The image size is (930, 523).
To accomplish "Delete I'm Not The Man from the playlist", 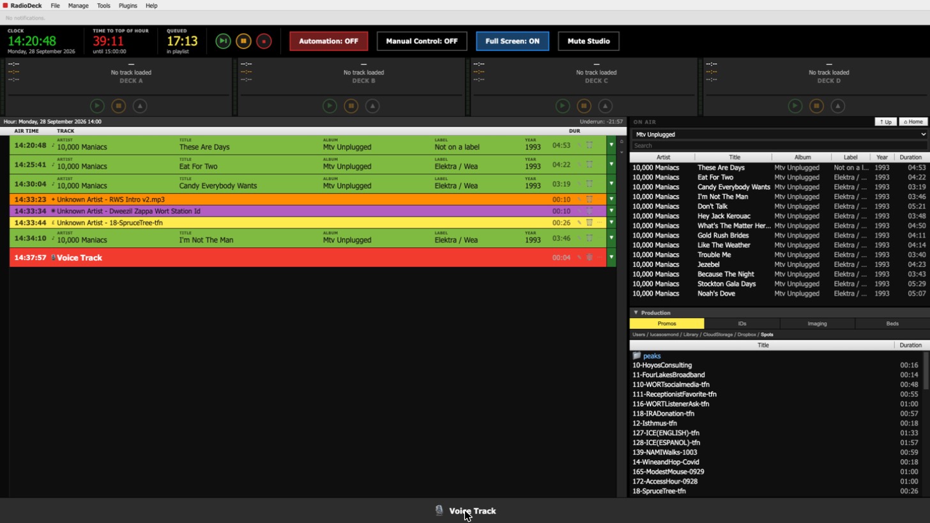I will click(x=590, y=238).
